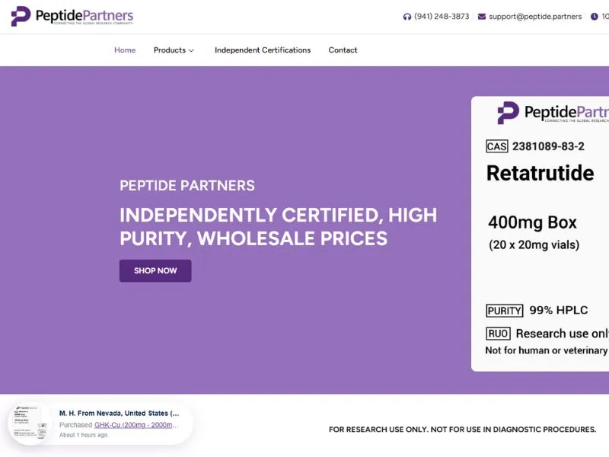Open the Contact page

[x=343, y=50]
